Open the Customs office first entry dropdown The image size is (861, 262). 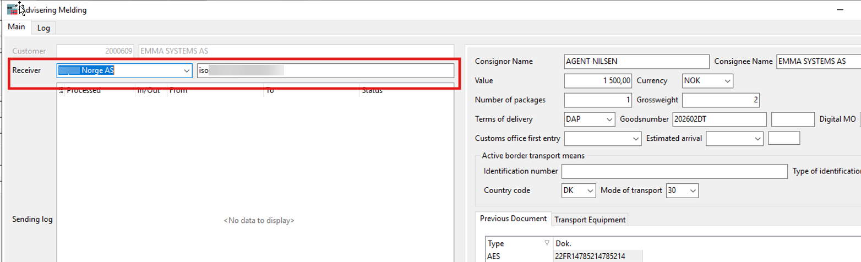click(636, 139)
